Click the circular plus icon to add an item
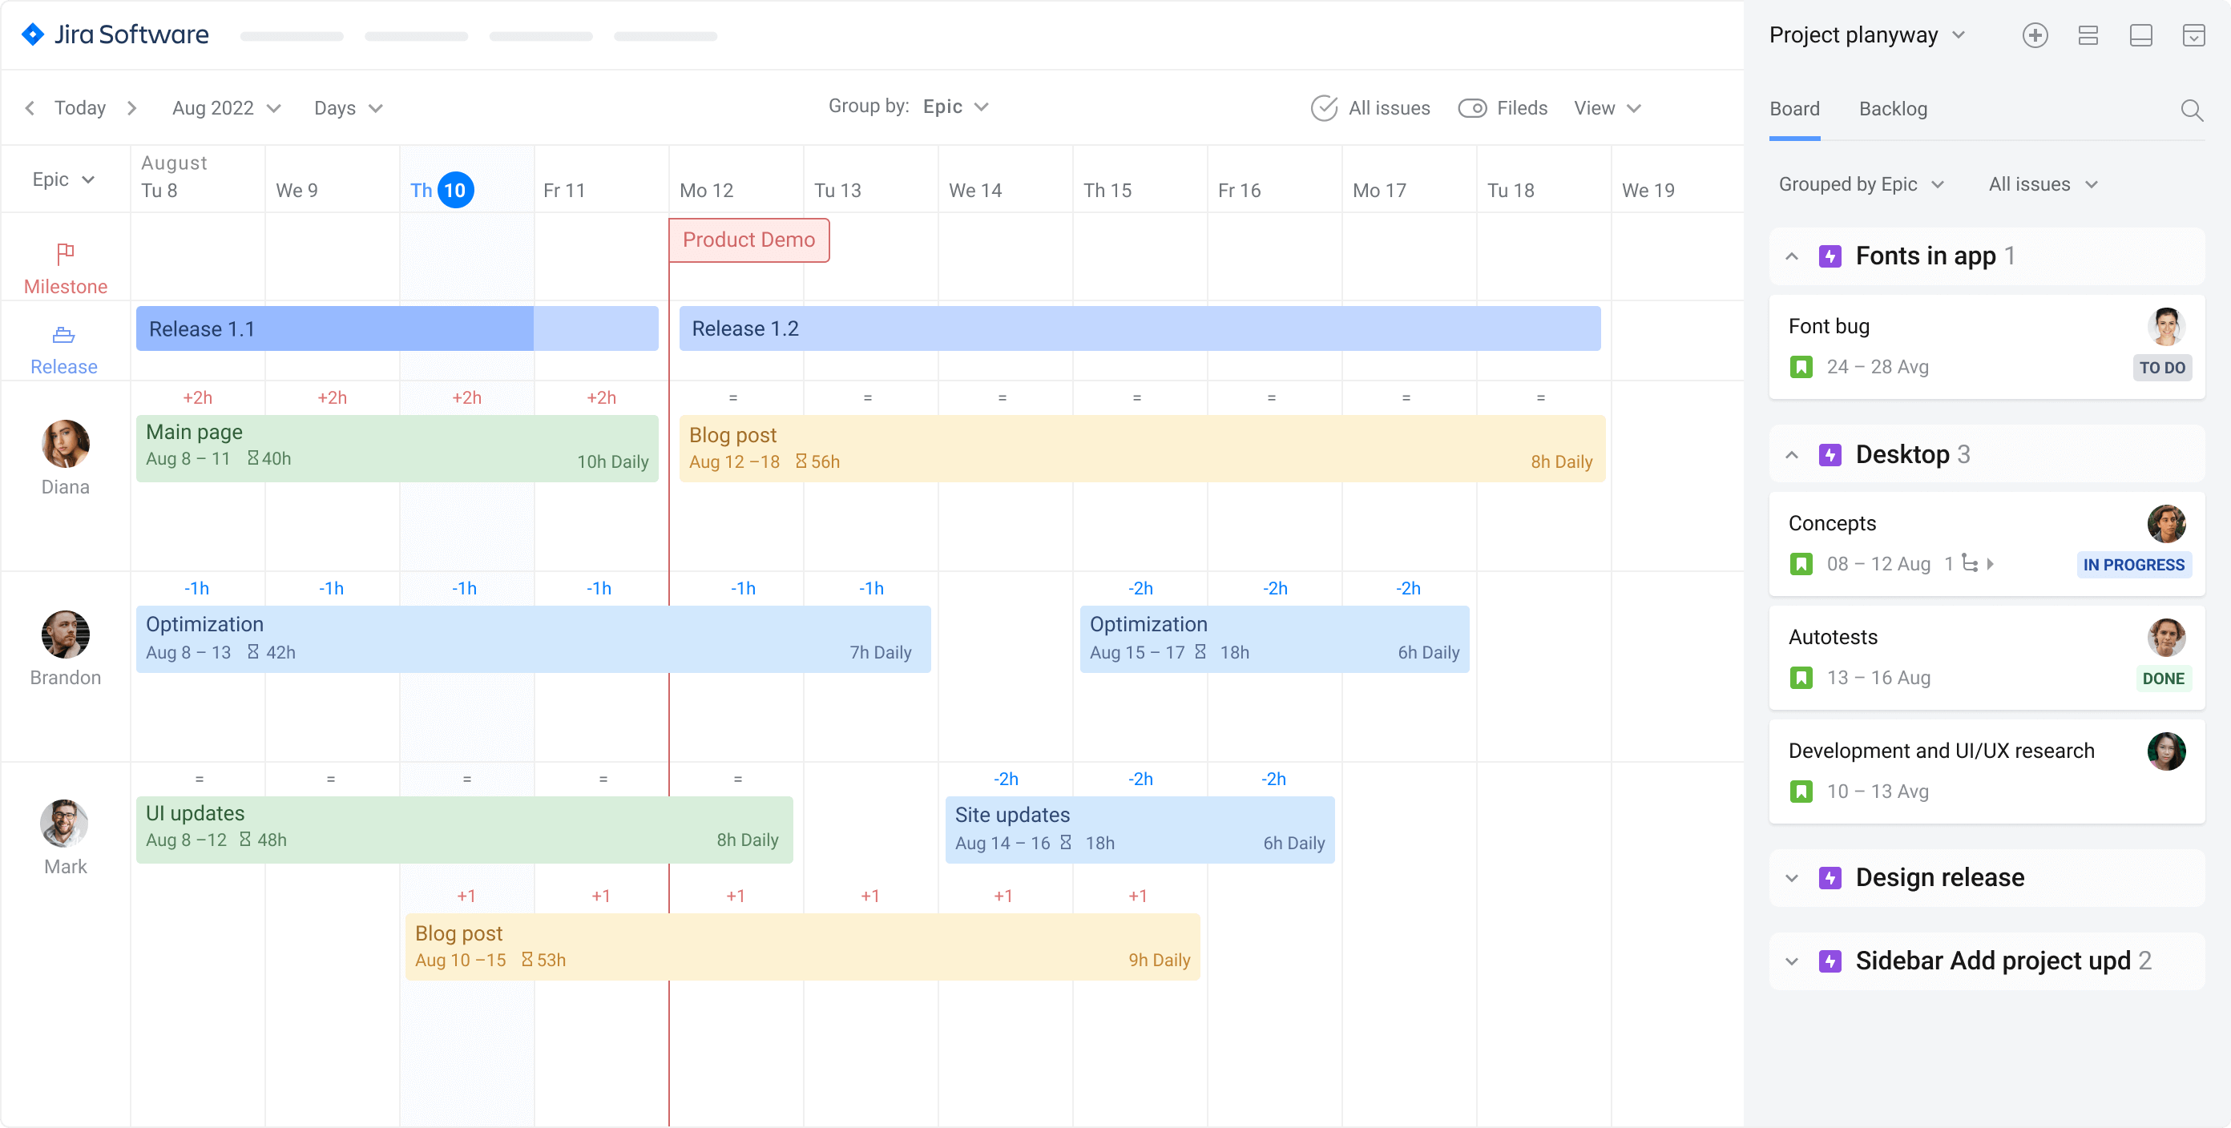The height and width of the screenshot is (1128, 2231). pos(2035,35)
